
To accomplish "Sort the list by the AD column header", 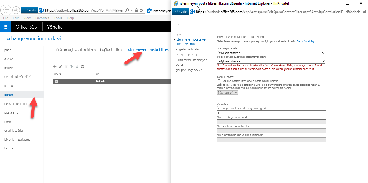I will [97, 75].
